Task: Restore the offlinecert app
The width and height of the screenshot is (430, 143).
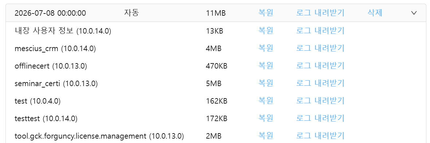Action: 266,66
